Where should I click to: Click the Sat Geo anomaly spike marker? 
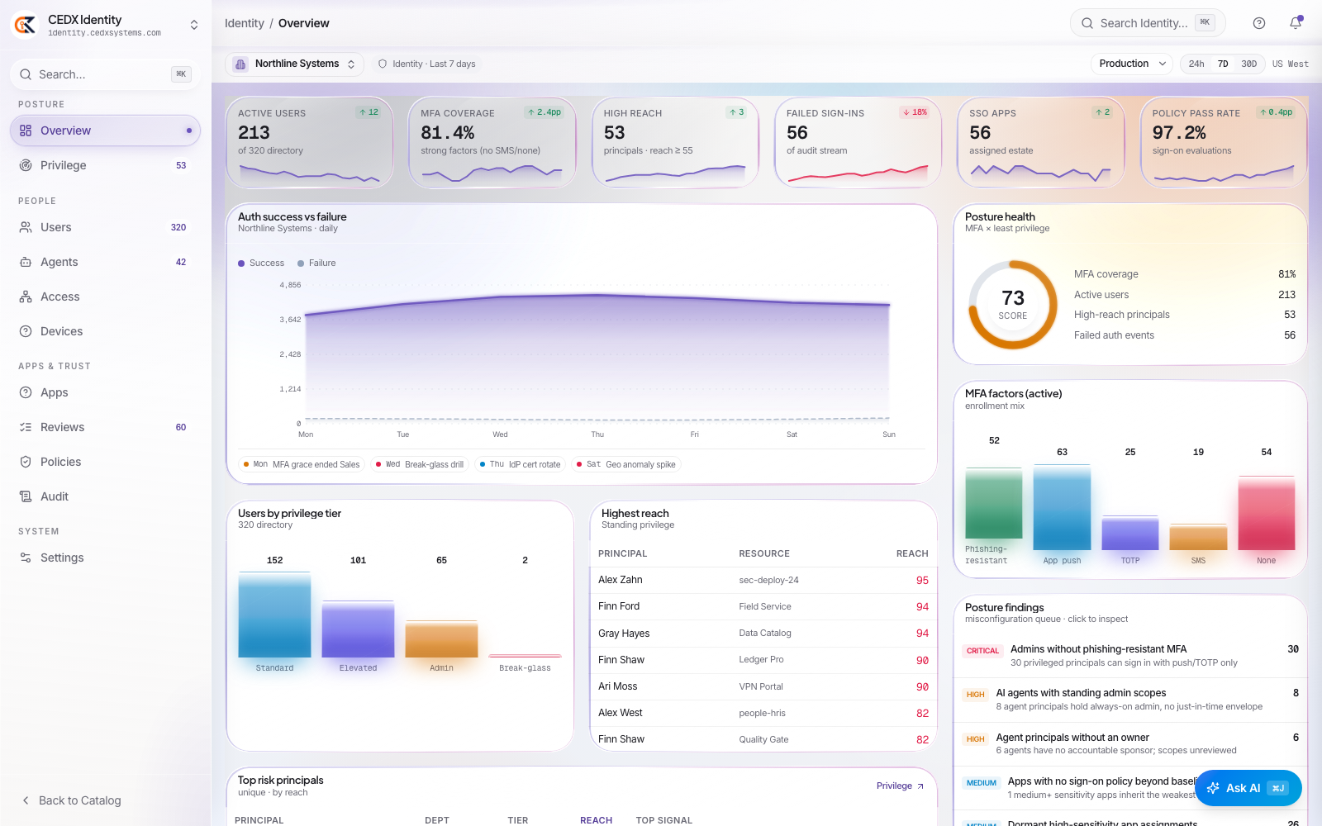click(x=626, y=464)
